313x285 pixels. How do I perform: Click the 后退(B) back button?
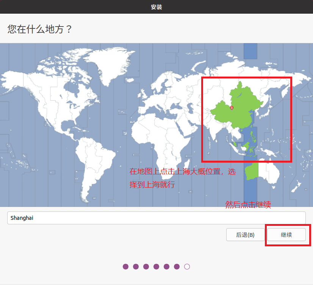(245, 235)
